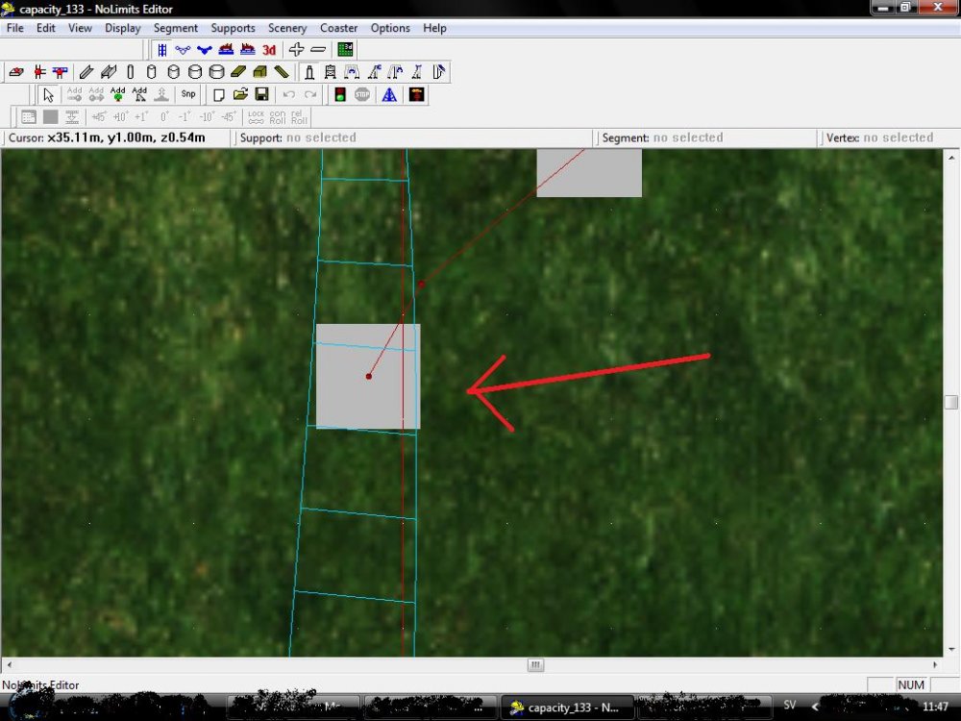Click the capacity_133 taskbar button
The image size is (961, 721).
coord(567,708)
